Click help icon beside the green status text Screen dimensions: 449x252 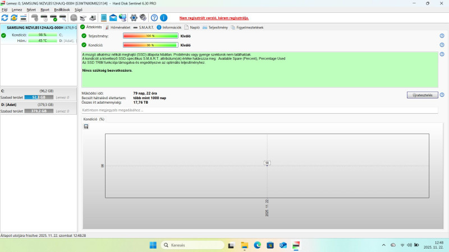click(442, 54)
